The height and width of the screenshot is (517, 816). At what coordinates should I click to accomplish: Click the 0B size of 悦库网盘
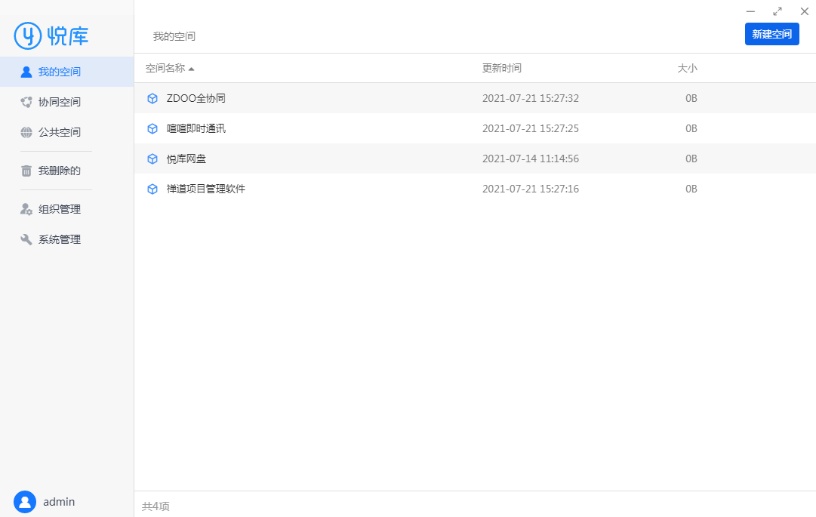[691, 158]
